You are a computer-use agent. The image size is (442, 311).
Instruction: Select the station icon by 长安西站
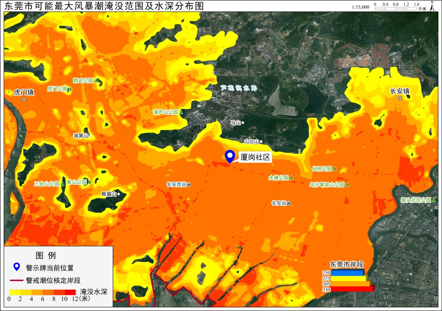(x=189, y=185)
